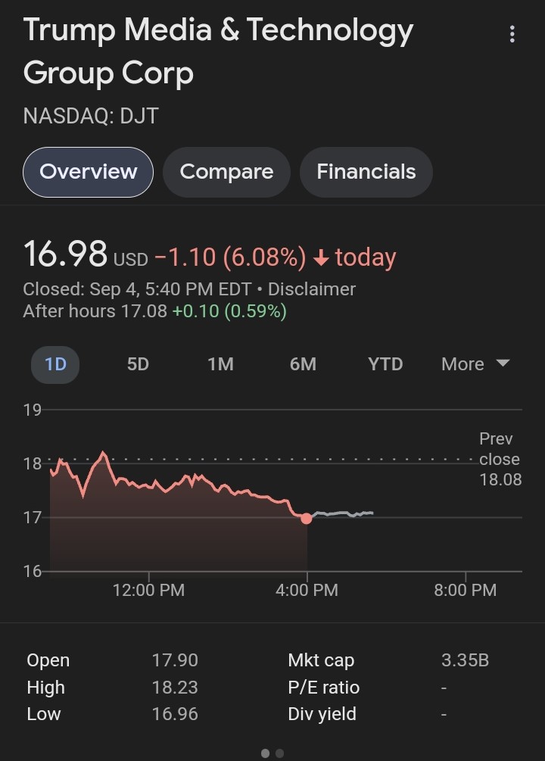Open the Financials tab

click(366, 172)
